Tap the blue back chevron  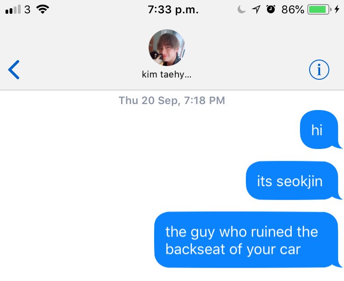tap(14, 70)
